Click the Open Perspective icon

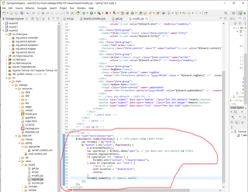tap(234, 13)
